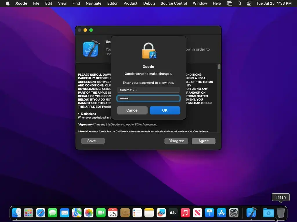Click license agreement vertical scrollbar
The height and width of the screenshot is (222, 297).
[x=219, y=67]
